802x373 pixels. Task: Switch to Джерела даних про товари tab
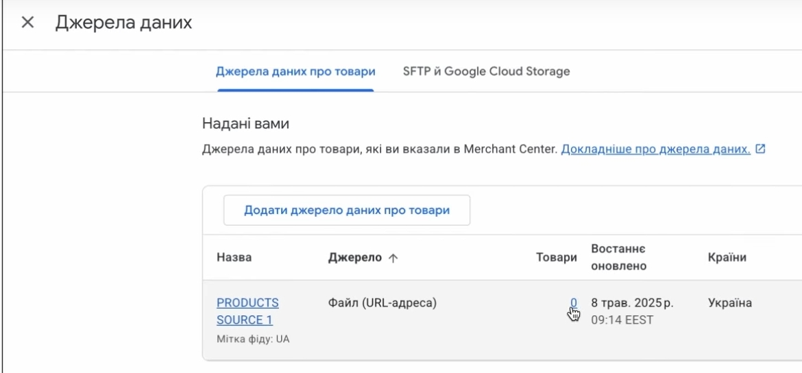[295, 71]
